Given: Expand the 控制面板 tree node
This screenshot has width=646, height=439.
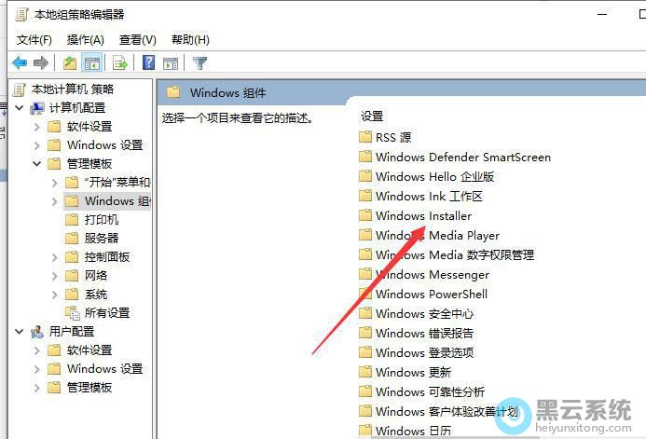Looking at the screenshot, I should (54, 257).
